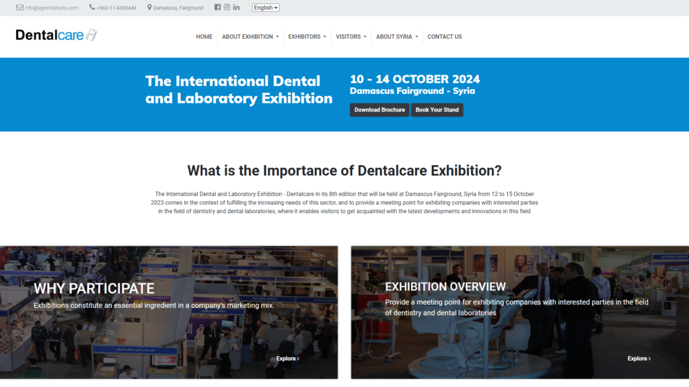Expand the Visitors menu
The image size is (689, 387).
click(351, 37)
